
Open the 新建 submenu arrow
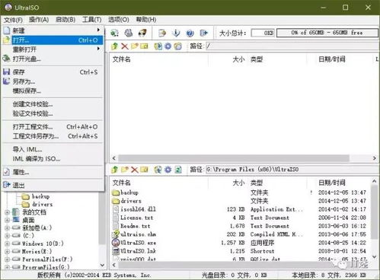(x=98, y=30)
